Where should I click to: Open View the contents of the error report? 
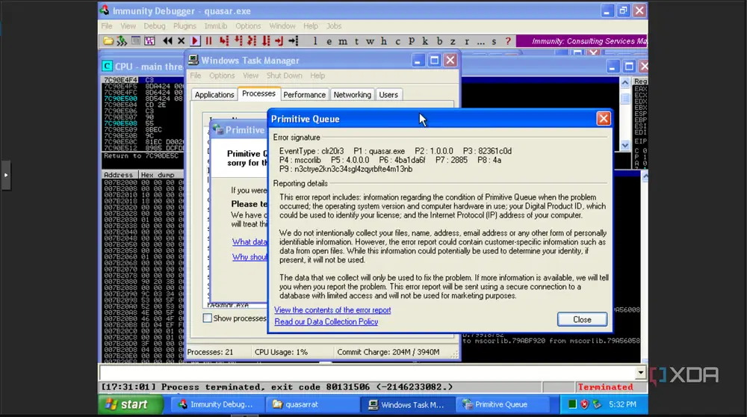click(x=332, y=310)
